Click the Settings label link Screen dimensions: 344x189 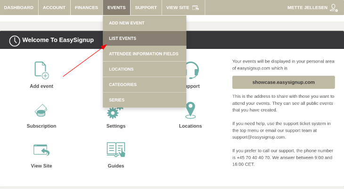(116, 126)
